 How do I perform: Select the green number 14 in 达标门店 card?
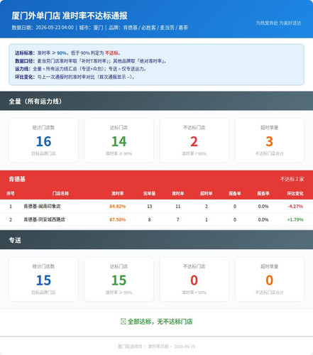coord(119,141)
